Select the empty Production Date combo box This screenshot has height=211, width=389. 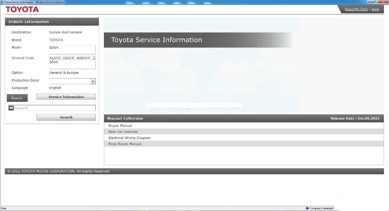pyautogui.click(x=72, y=81)
